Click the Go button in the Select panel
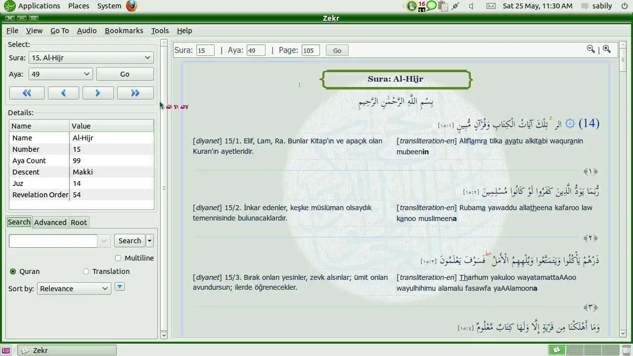The height and width of the screenshot is (356, 633). (x=125, y=74)
